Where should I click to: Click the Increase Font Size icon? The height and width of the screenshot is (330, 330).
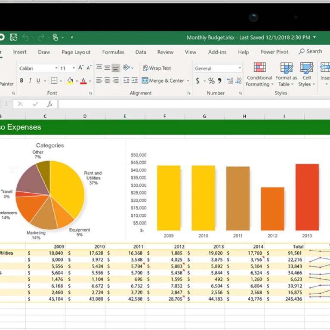(81, 68)
